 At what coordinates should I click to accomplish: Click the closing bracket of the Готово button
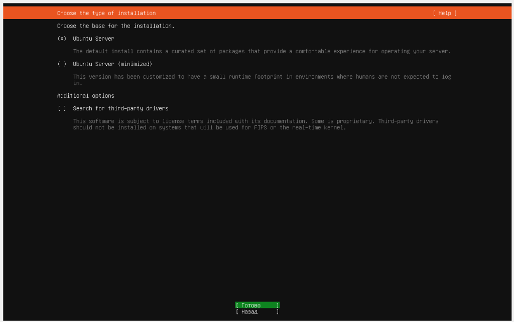pos(278,305)
